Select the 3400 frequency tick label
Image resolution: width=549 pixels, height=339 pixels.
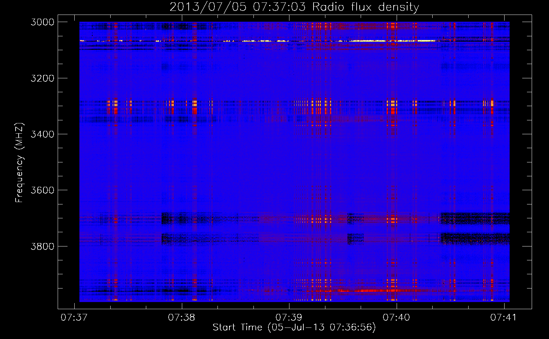point(42,134)
